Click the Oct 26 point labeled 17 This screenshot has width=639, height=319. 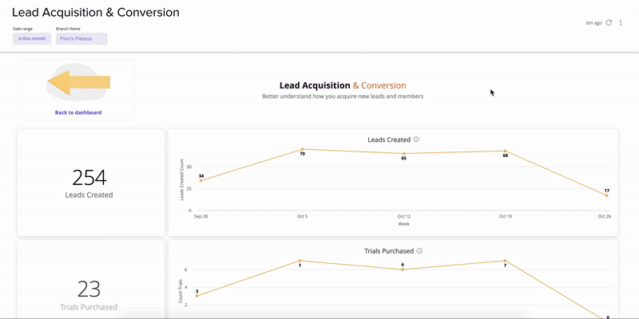[607, 195]
